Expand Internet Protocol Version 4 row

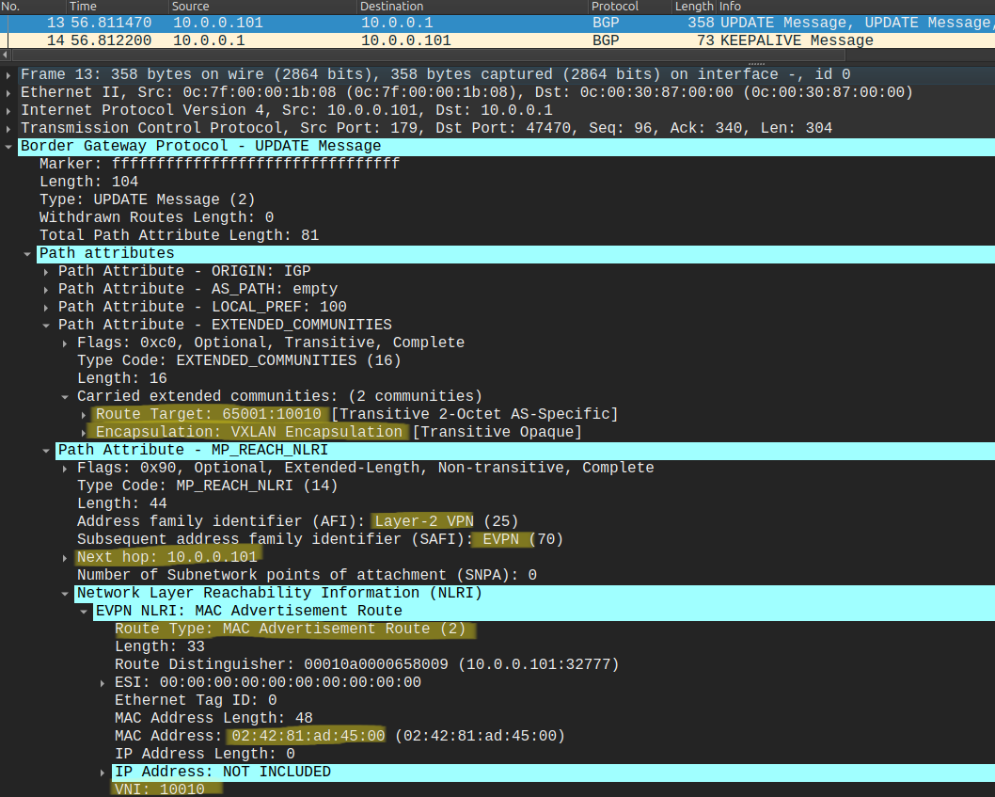point(8,110)
